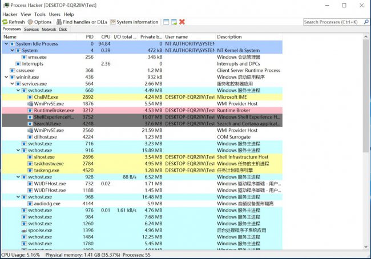The height and width of the screenshot is (259, 371).
Task: Click the WUDFHost.exe icon on the PID 732 row
Action: click(x=30, y=184)
